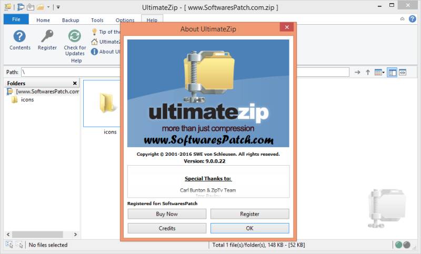Click the clipboard icon in quick access toolbar
Image resolution: width=421 pixels, height=254 pixels.
31,7
